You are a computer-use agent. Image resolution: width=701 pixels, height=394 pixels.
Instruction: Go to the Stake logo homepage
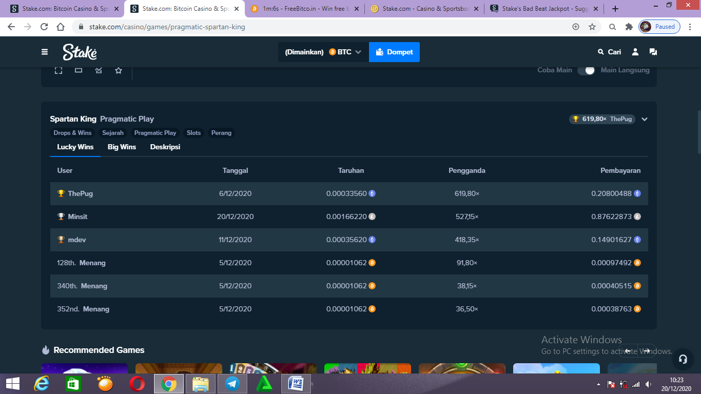click(x=80, y=52)
